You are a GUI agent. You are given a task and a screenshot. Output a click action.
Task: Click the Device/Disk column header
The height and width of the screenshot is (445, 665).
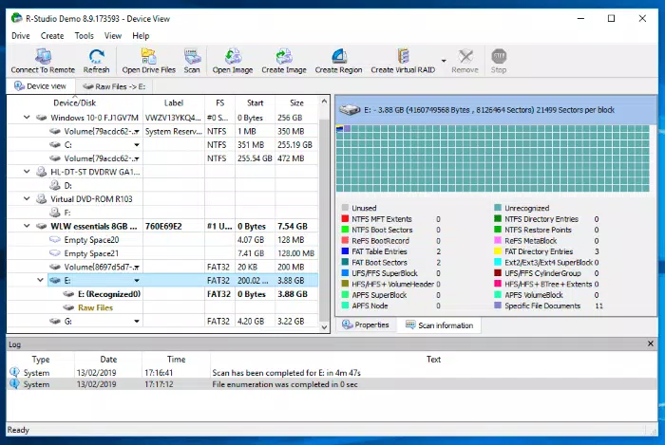75,102
